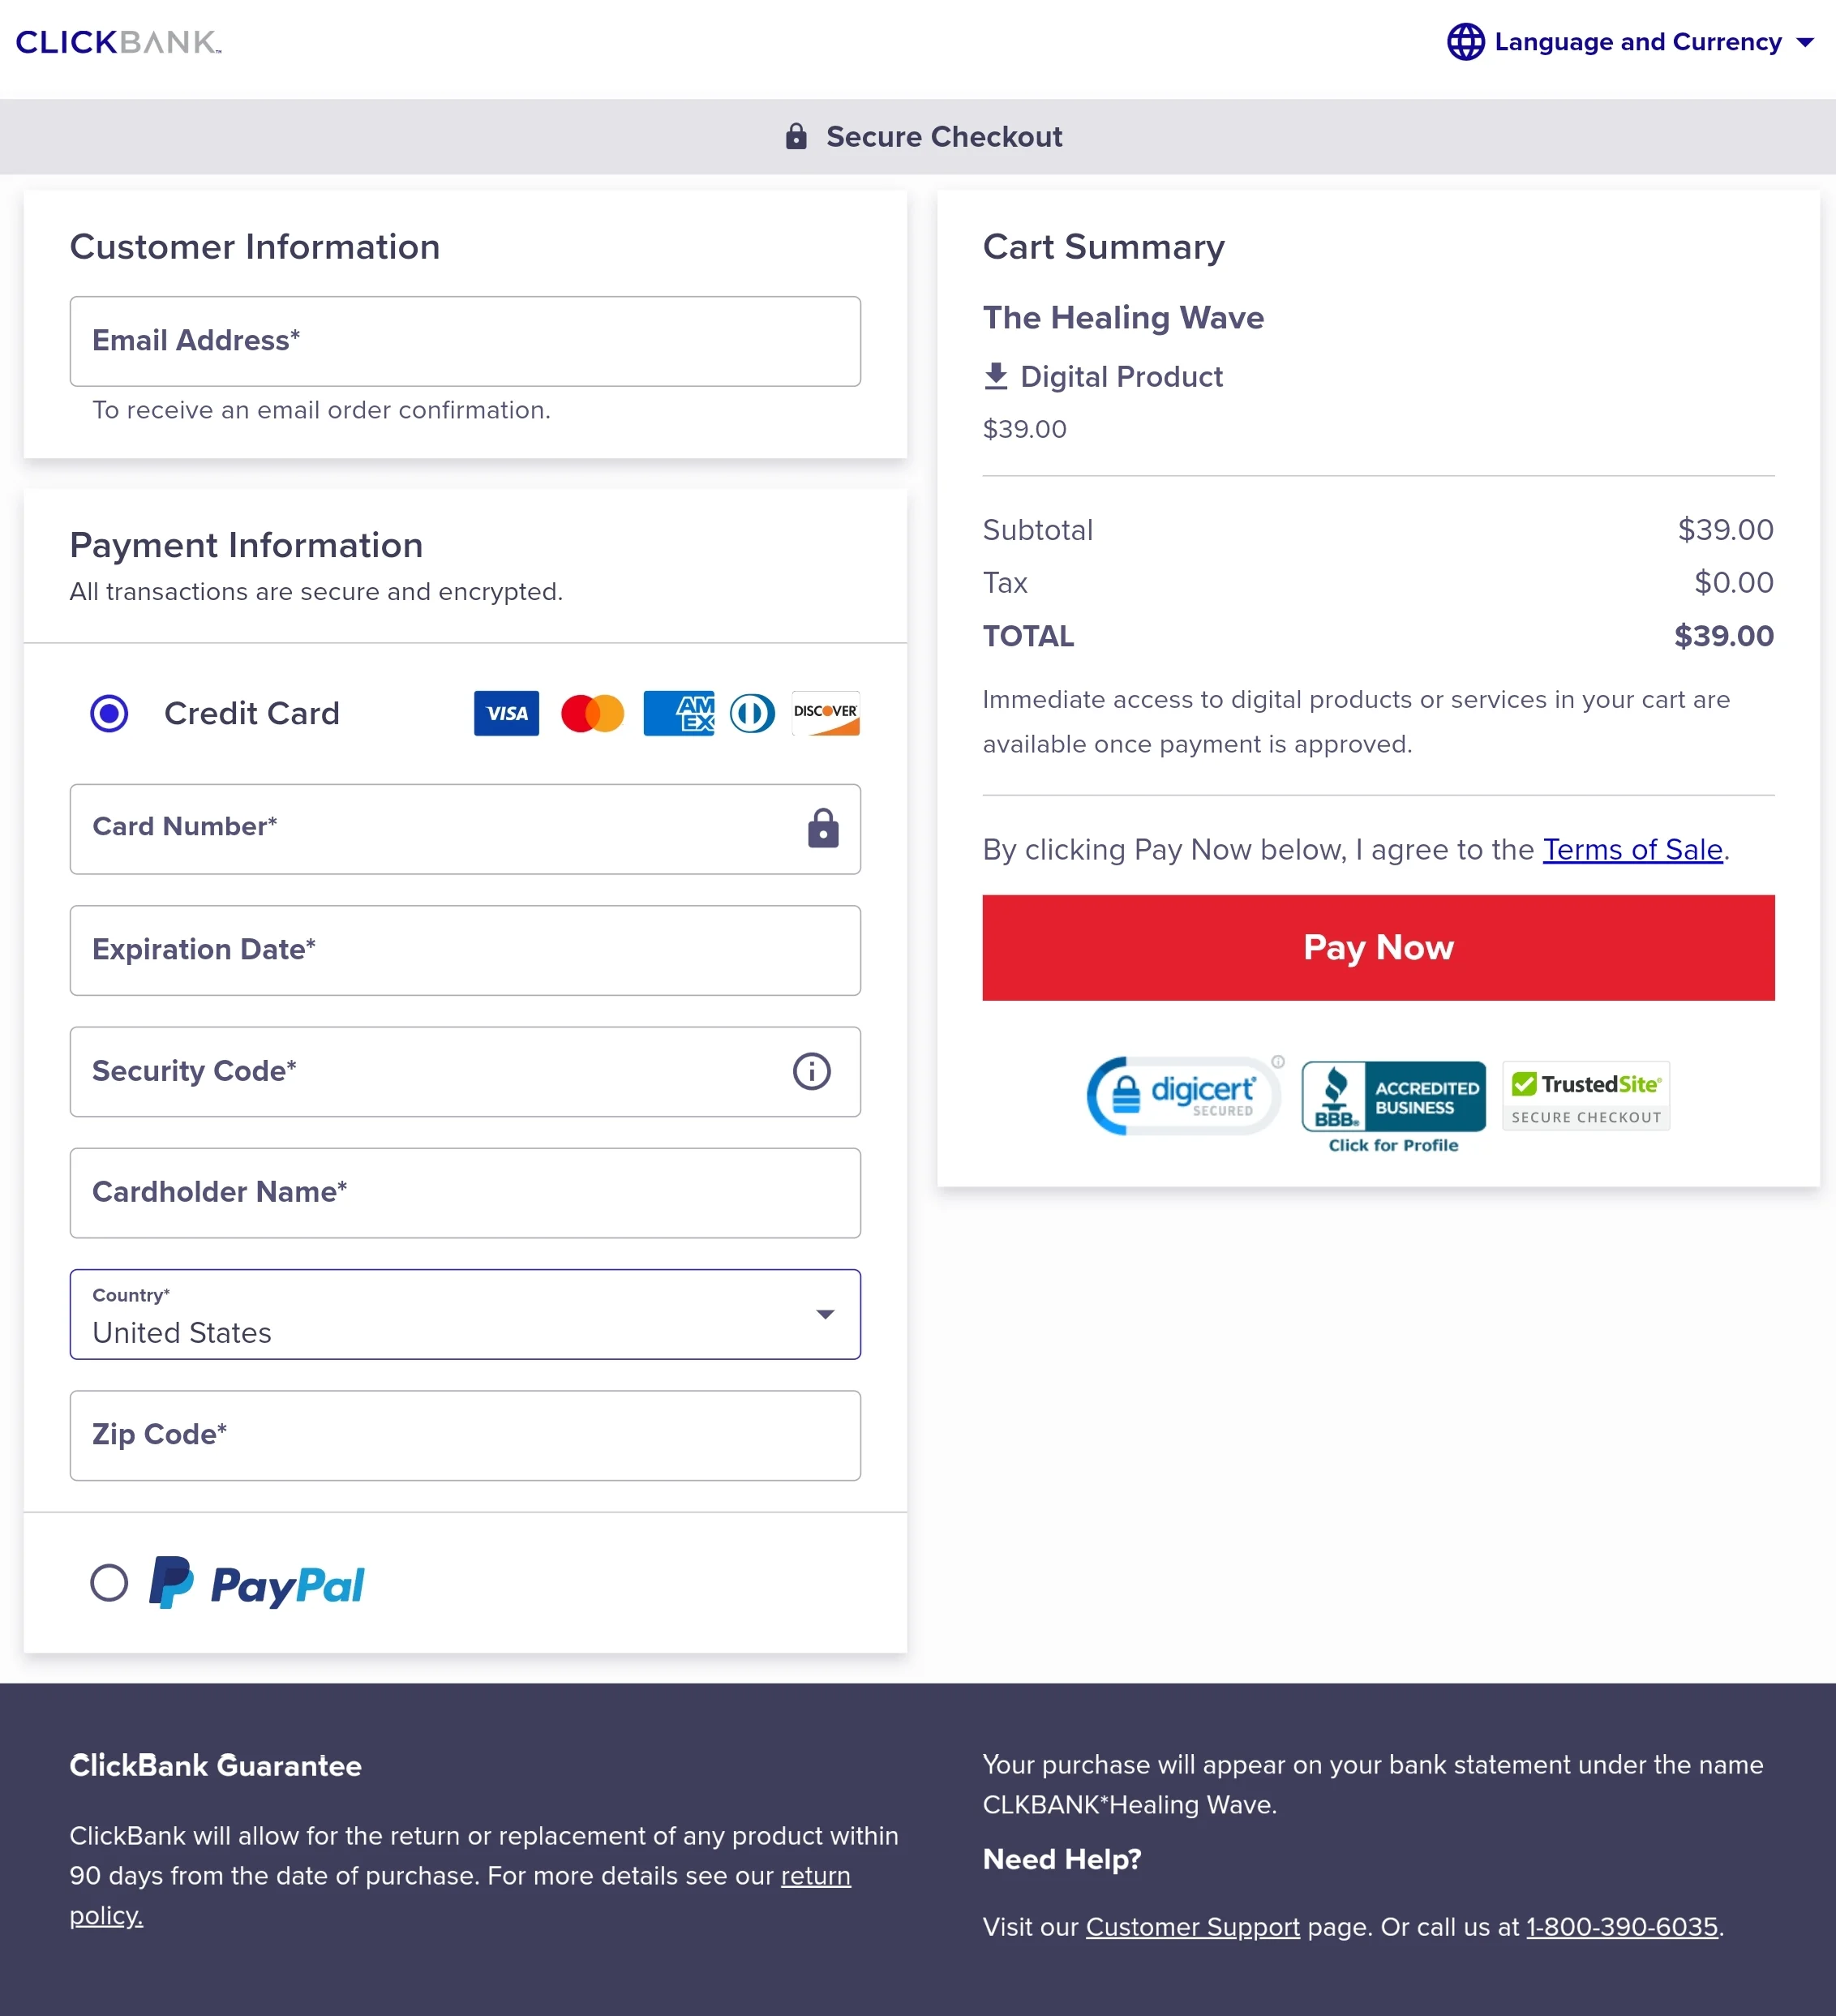Viewport: 1836px width, 2016px height.
Task: Click the Visa card icon
Action: coord(506,713)
